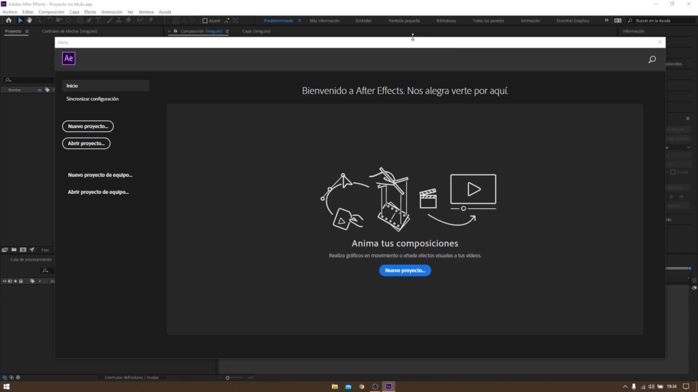The height and width of the screenshot is (392, 698).
Task: Select the Hand tool
Action: 29,20
